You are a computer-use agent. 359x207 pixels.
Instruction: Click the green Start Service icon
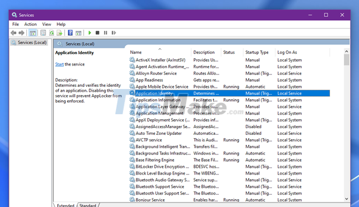click(x=90, y=33)
